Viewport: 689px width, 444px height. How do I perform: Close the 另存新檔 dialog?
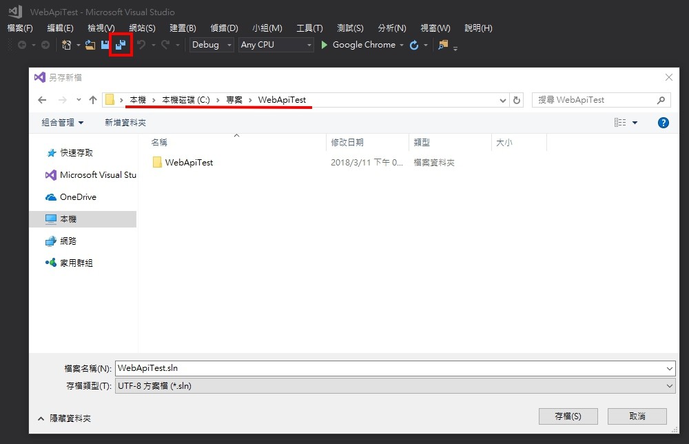(x=669, y=77)
